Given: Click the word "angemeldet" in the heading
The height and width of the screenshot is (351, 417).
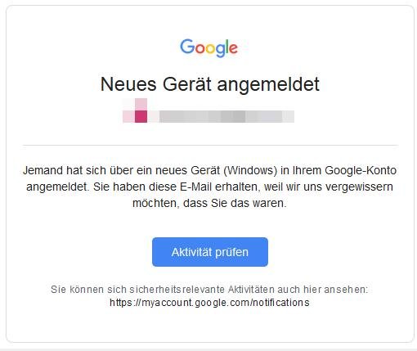Looking at the screenshot, I should [x=268, y=85].
